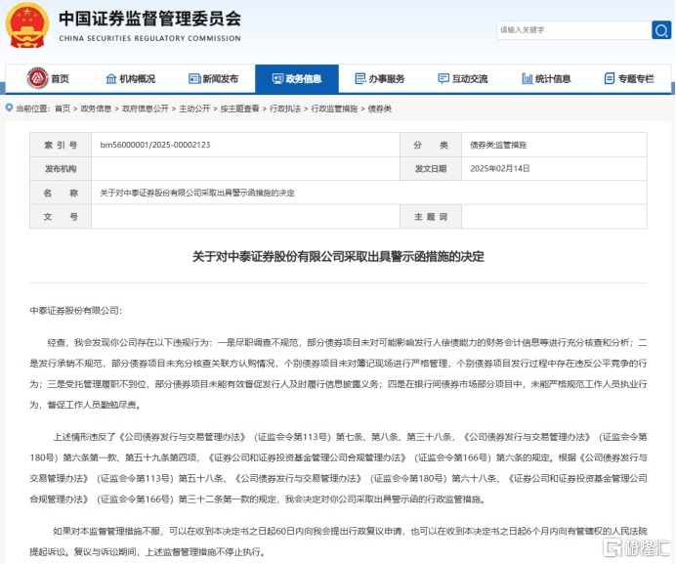Click the 中国证券监督管理委员会 site title
The width and height of the screenshot is (676, 564).
coord(150,19)
